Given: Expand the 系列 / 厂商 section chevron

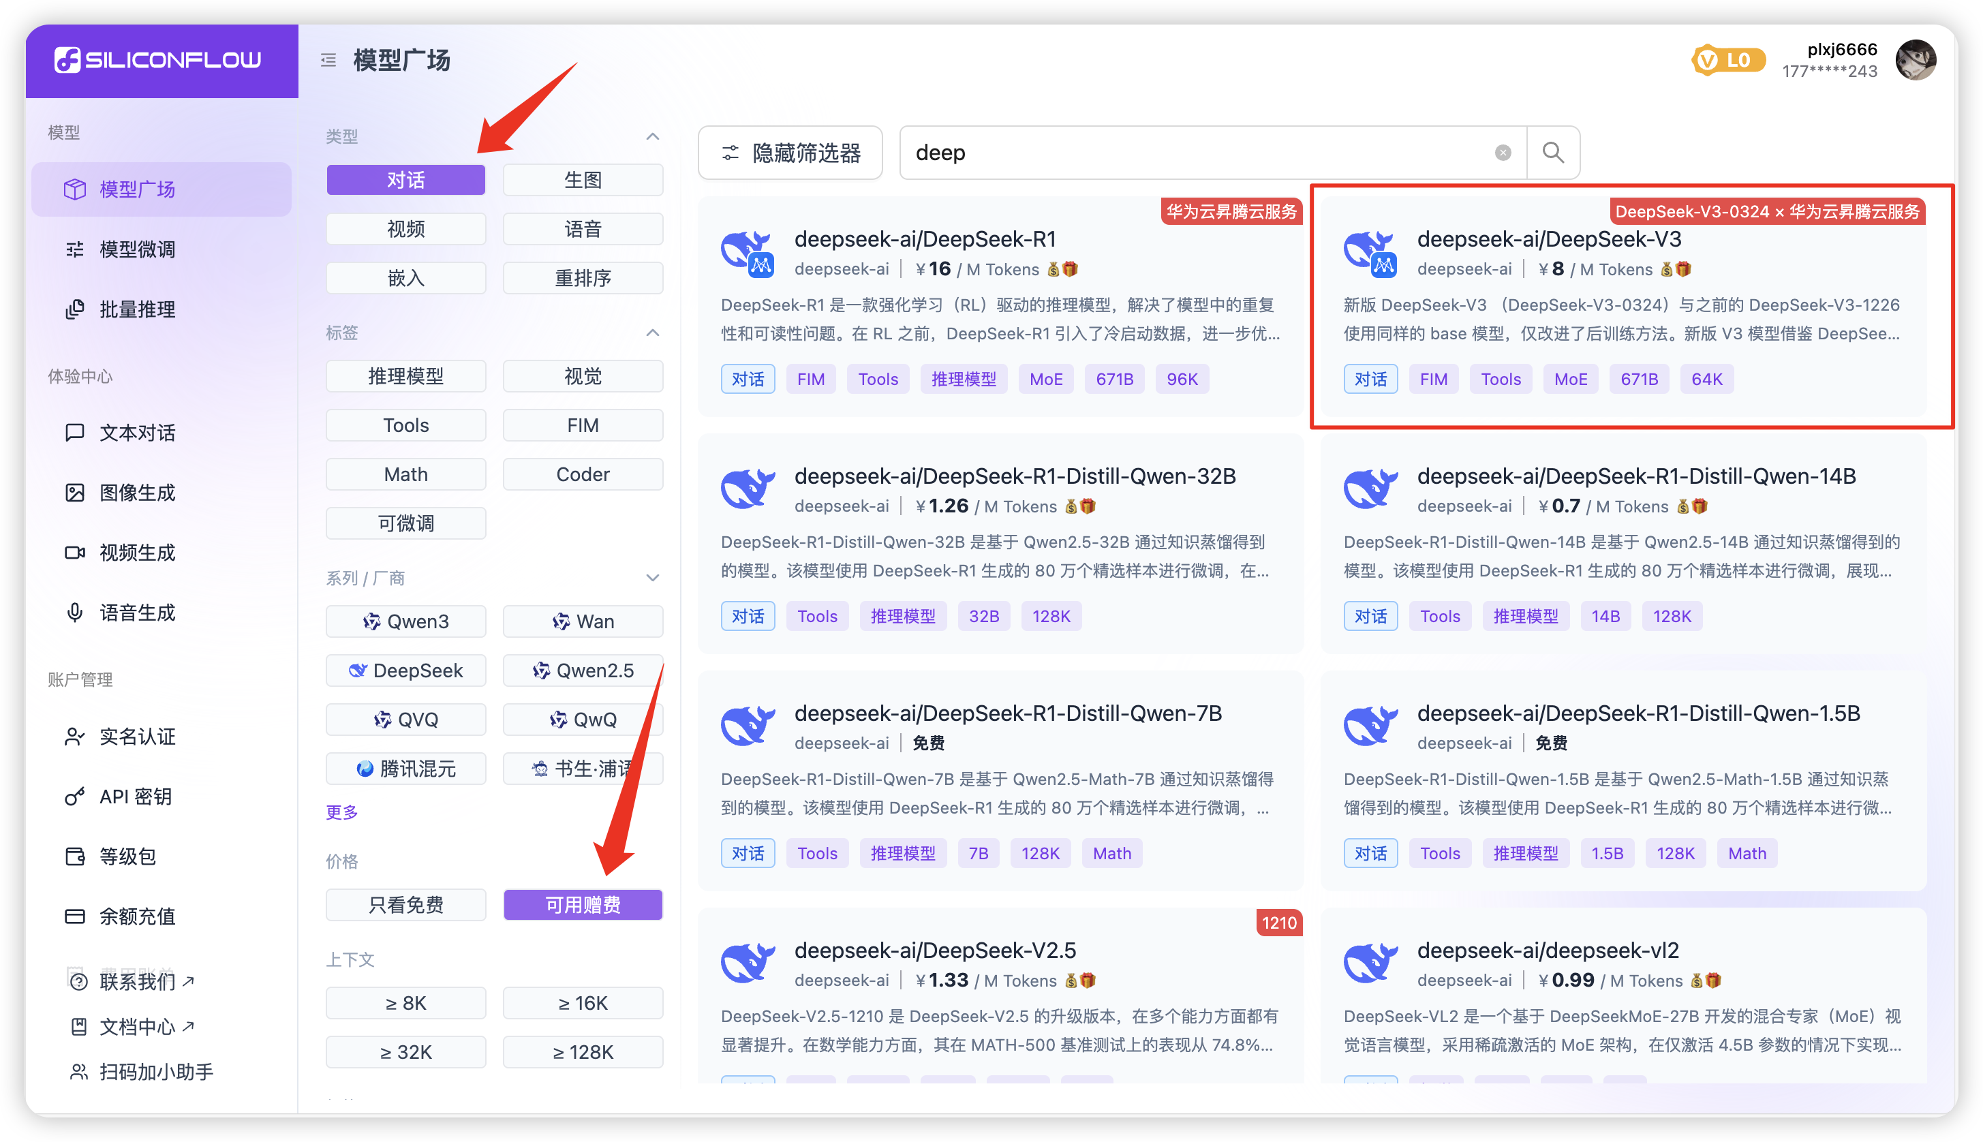Looking at the screenshot, I should click(x=652, y=578).
